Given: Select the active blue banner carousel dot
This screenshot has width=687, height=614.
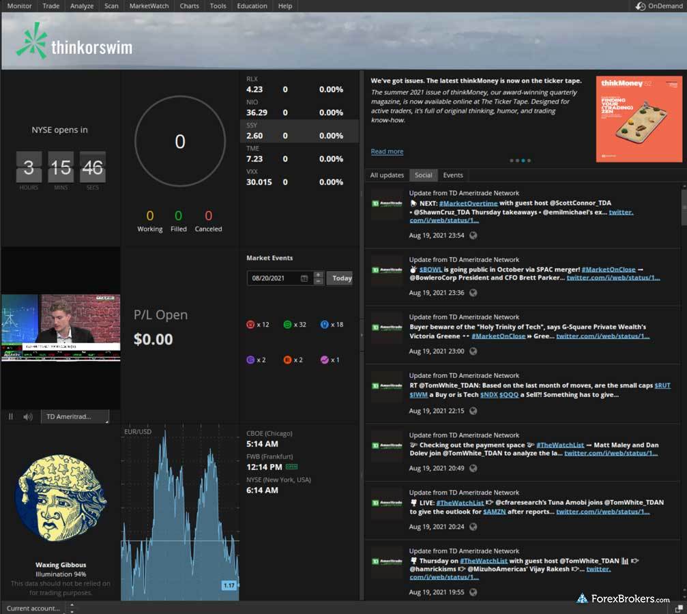Looking at the screenshot, I should (523, 160).
